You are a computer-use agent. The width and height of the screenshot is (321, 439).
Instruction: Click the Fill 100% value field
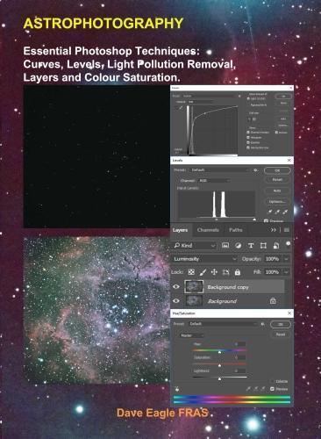coord(272,272)
